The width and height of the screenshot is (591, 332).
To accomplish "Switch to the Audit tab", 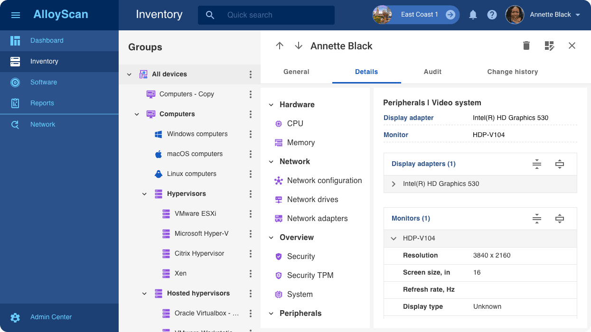I will point(432,72).
